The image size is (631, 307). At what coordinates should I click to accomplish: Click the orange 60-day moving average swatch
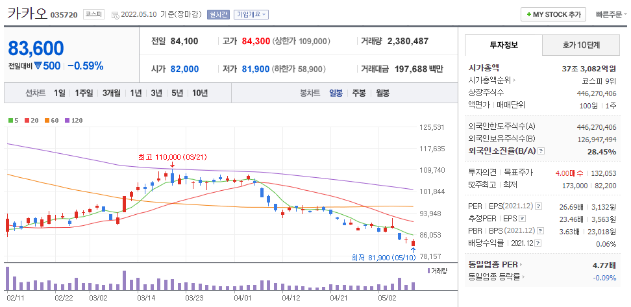click(x=47, y=120)
